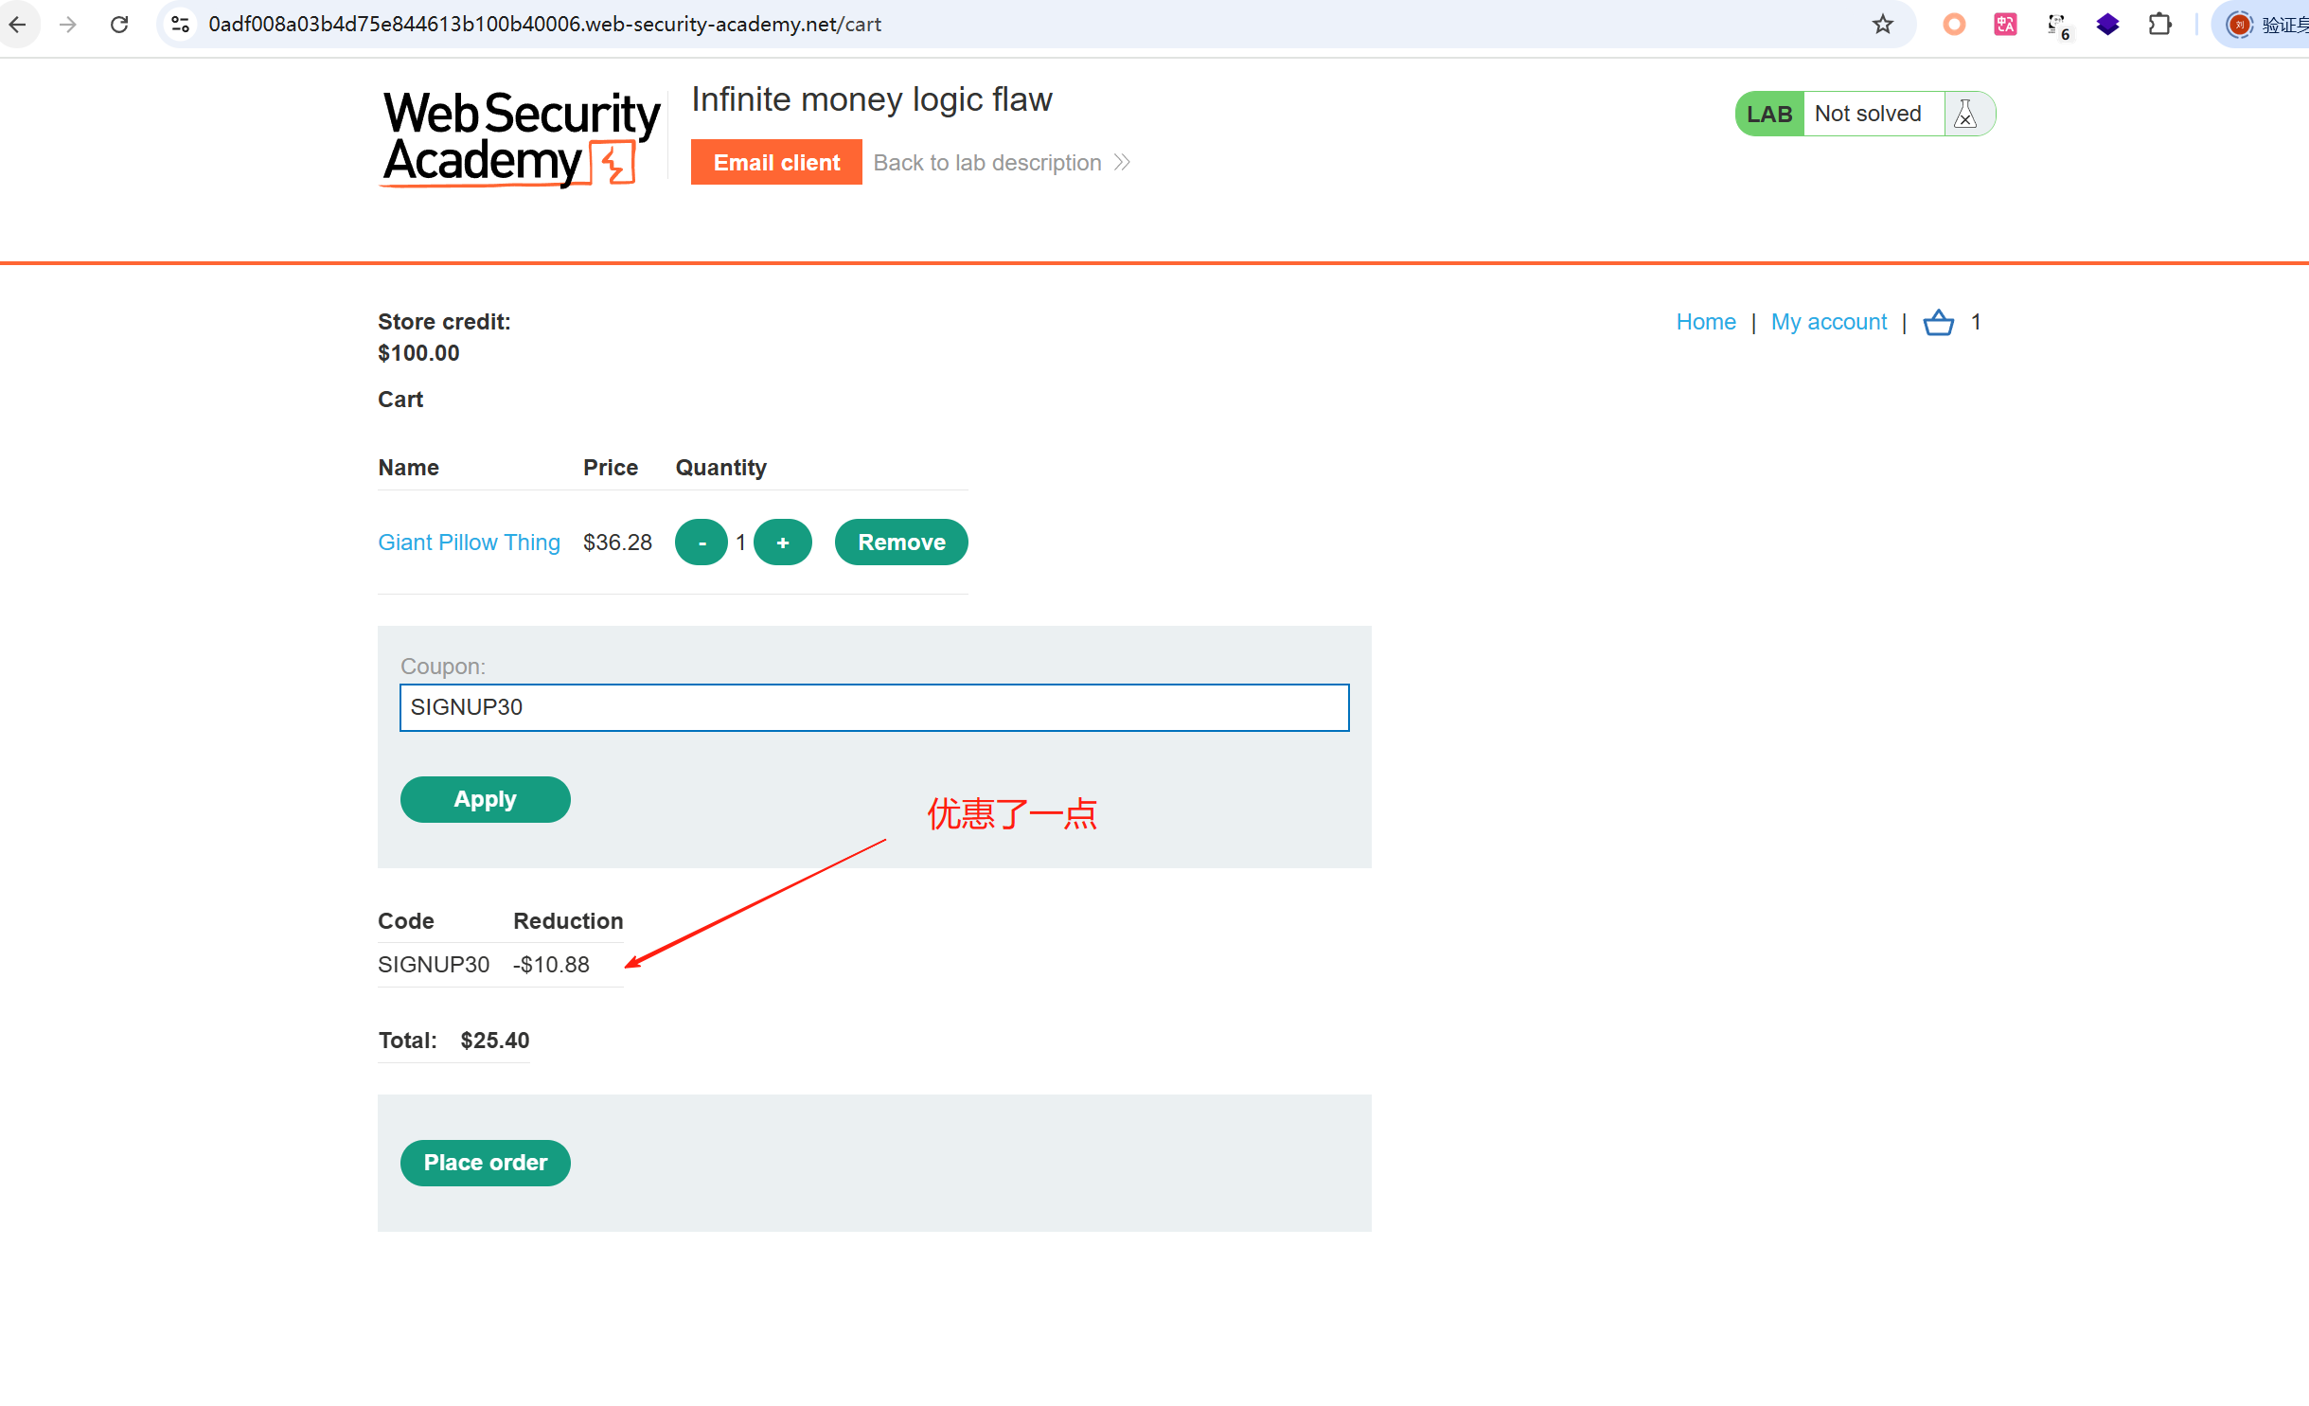Increase Giant Pillow Thing quantity
2309x1406 pixels.
782,543
